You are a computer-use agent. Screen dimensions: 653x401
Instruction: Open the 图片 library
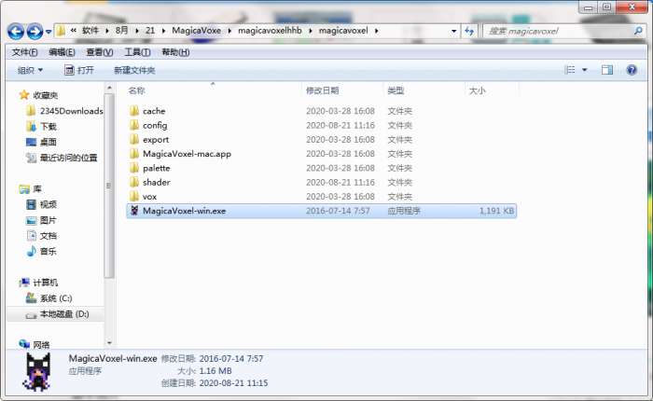point(49,220)
